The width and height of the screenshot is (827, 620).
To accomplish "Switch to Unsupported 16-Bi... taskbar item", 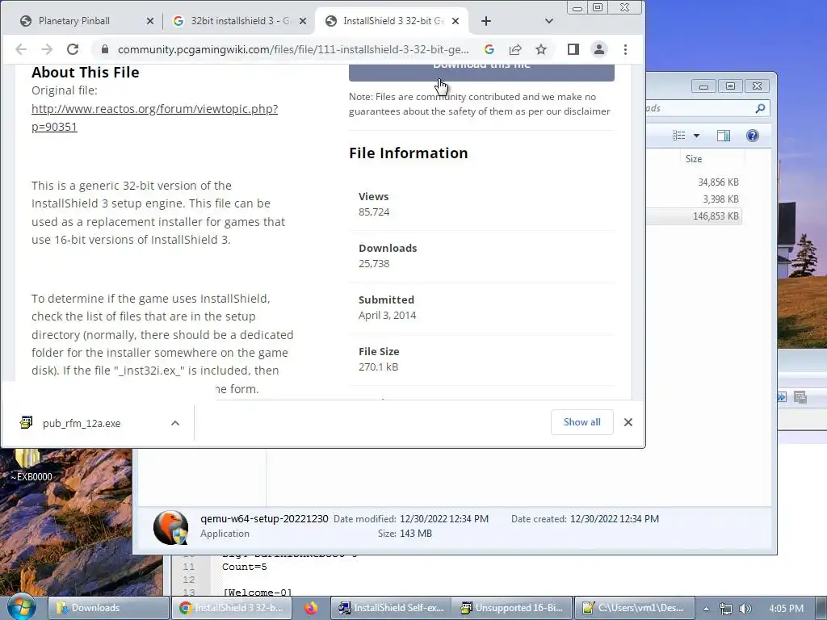I will click(x=512, y=608).
